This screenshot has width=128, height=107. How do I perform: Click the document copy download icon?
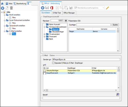point(66,8)
